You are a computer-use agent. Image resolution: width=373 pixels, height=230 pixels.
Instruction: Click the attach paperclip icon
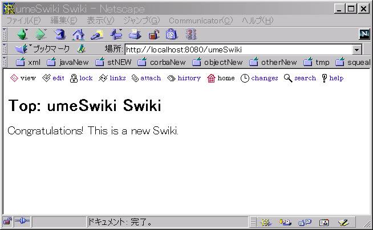(x=135, y=79)
